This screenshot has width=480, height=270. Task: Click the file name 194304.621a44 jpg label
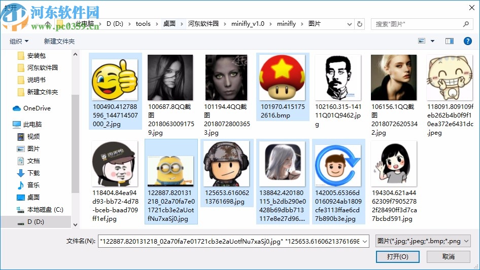[x=394, y=206]
